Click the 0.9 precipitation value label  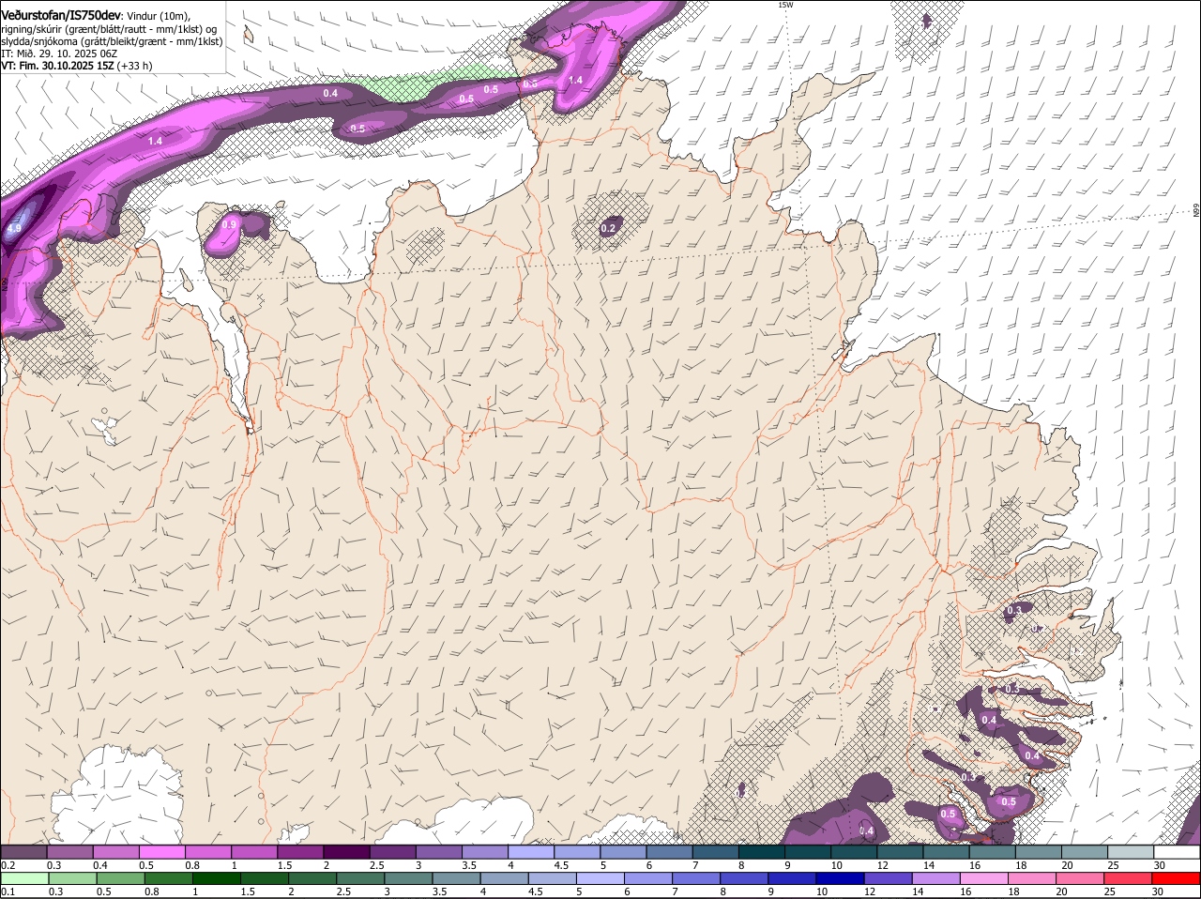tap(230, 225)
